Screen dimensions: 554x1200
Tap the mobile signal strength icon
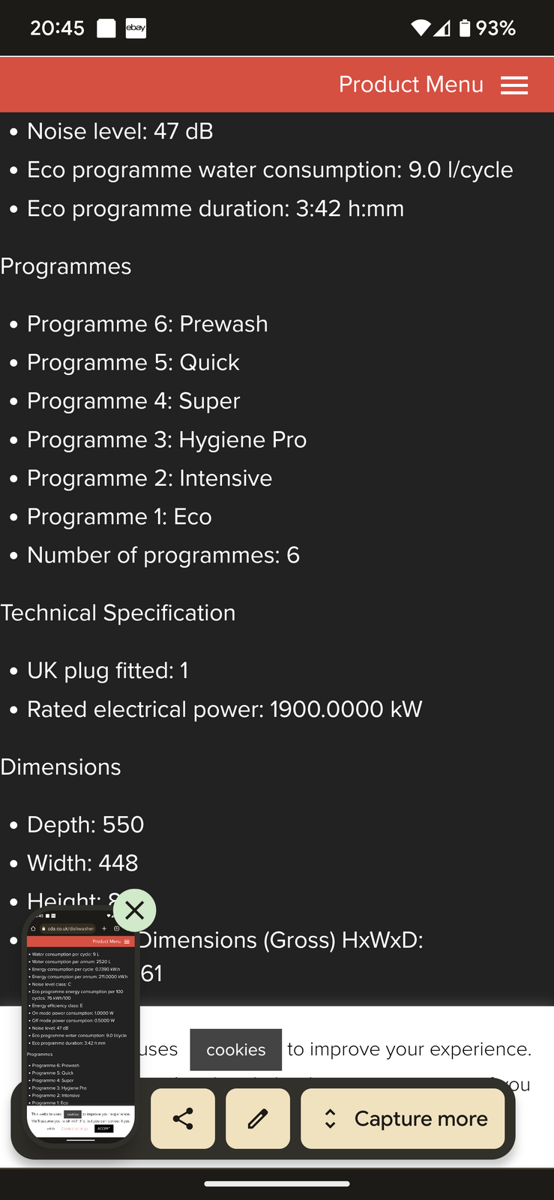(x=442, y=28)
